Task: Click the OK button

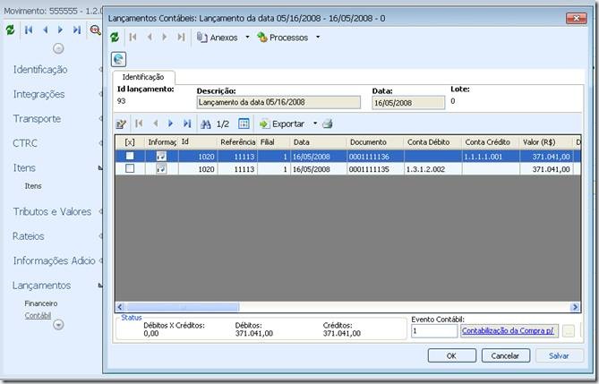Action: coord(452,355)
